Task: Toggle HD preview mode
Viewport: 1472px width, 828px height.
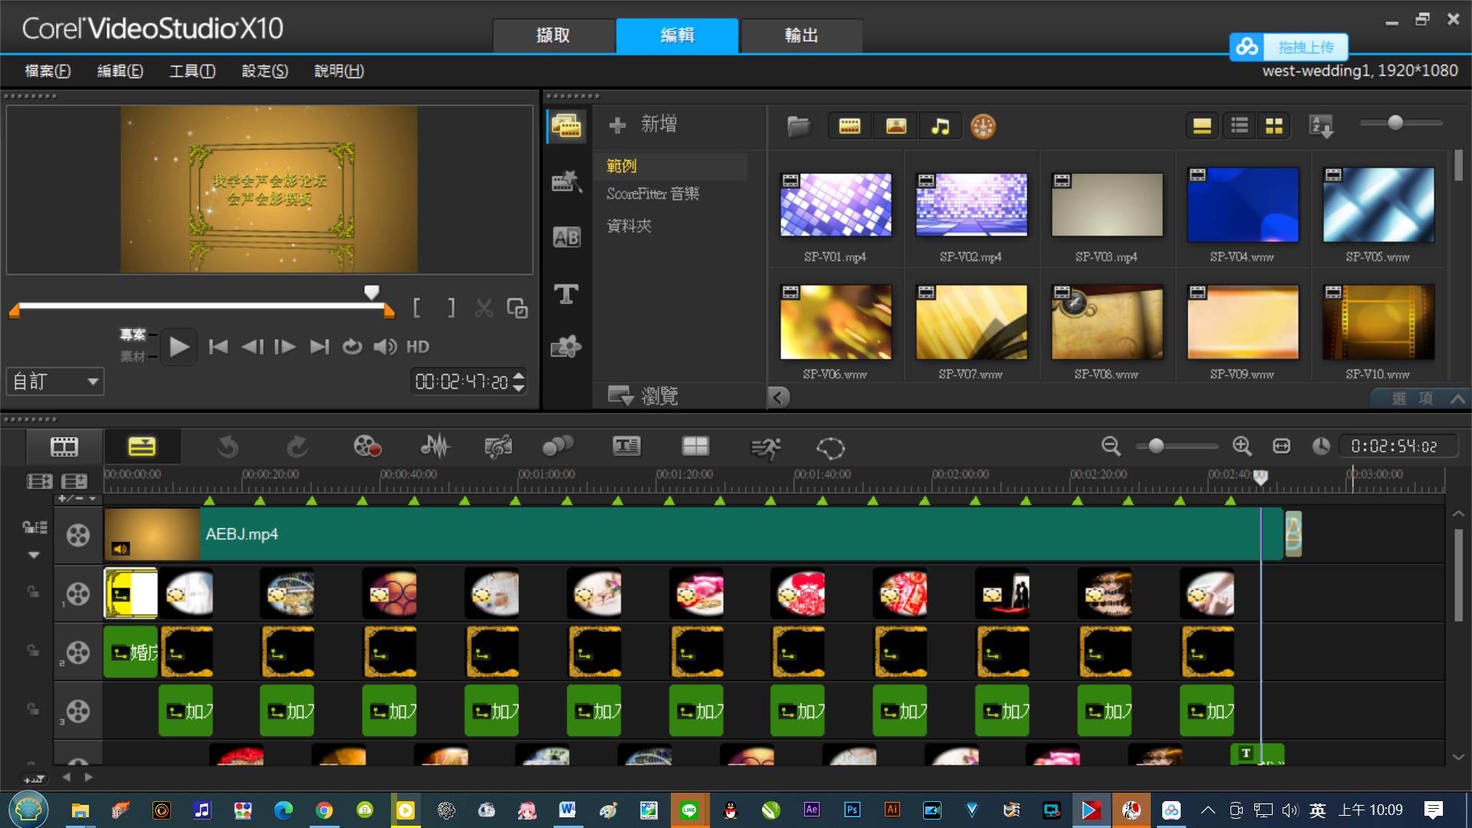Action: (x=418, y=347)
